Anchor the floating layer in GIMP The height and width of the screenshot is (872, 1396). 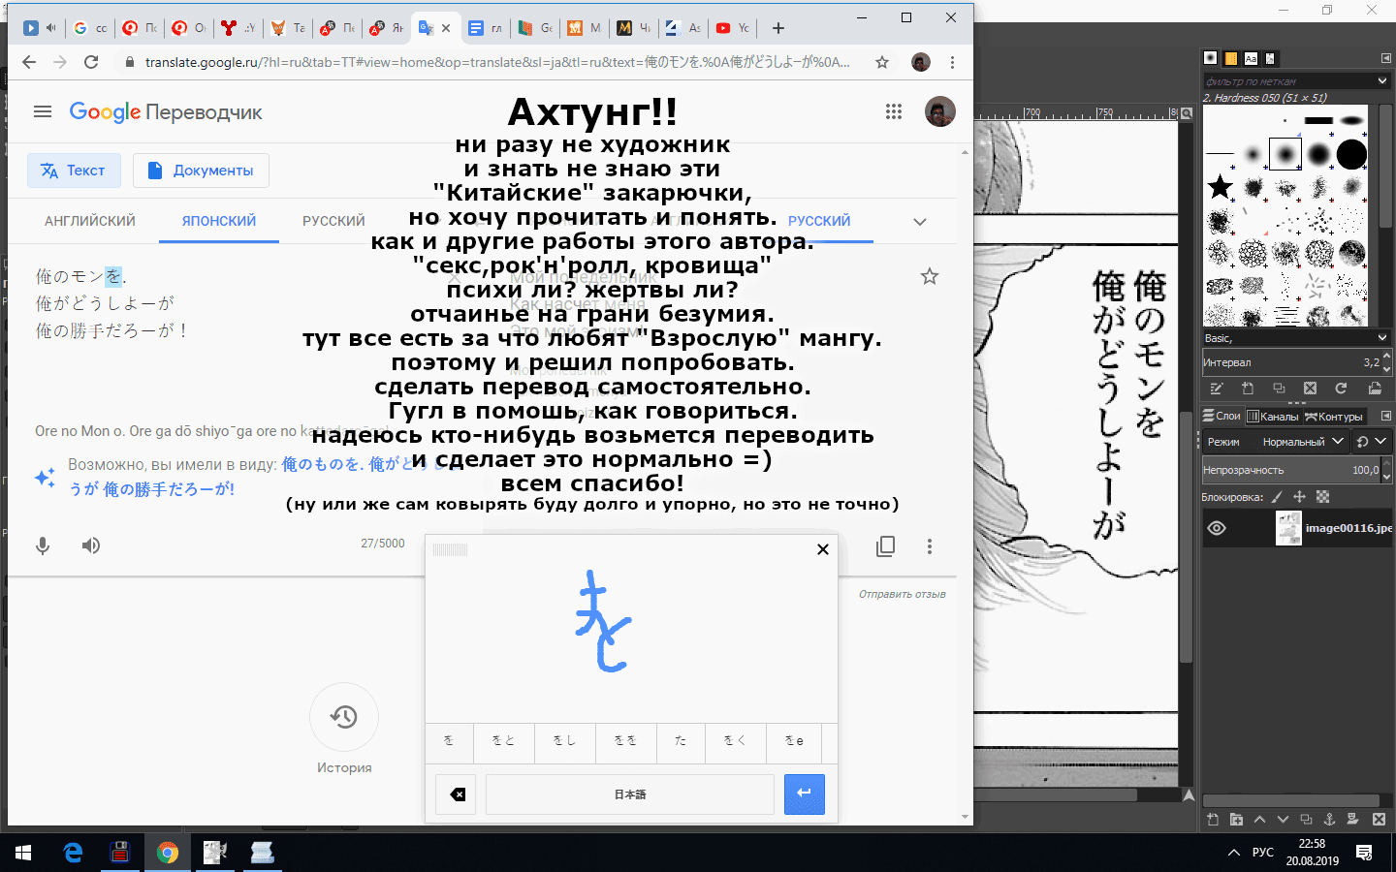click(1329, 820)
